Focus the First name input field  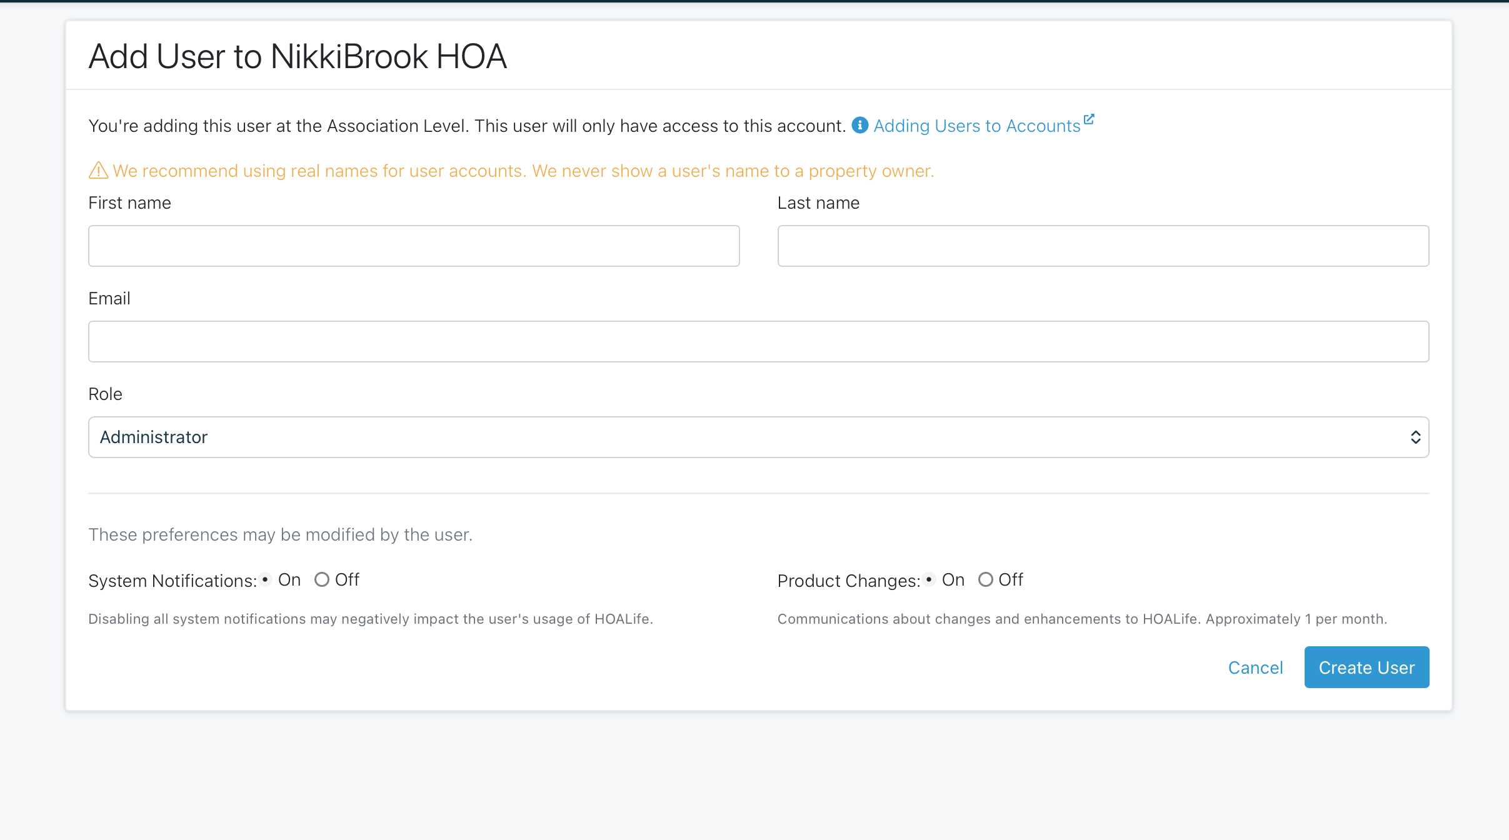tap(414, 246)
